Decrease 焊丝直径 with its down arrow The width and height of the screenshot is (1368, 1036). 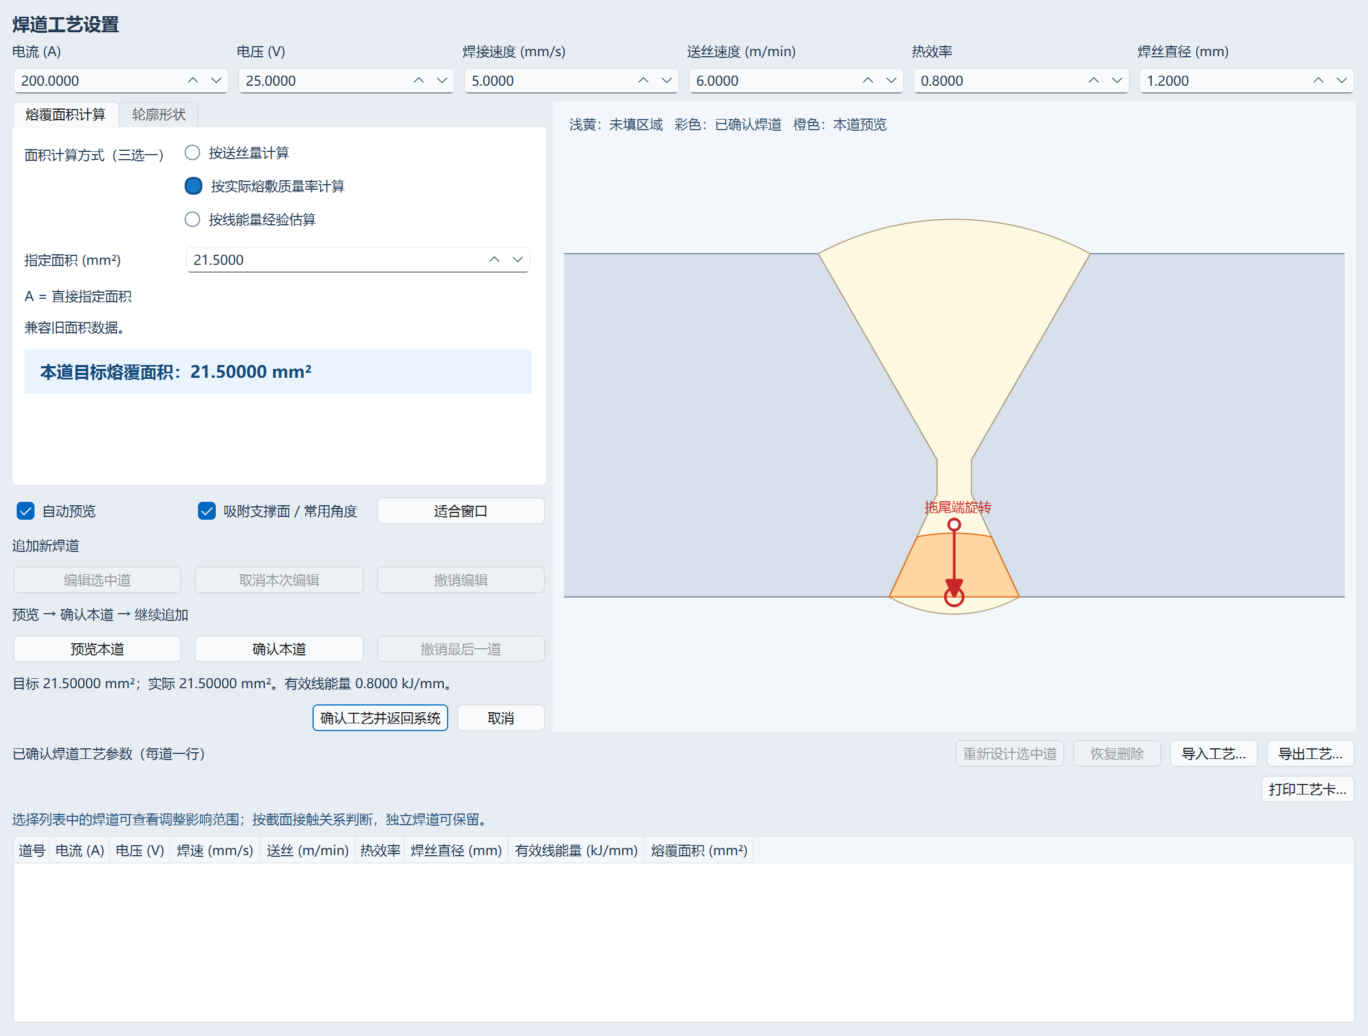point(1341,81)
